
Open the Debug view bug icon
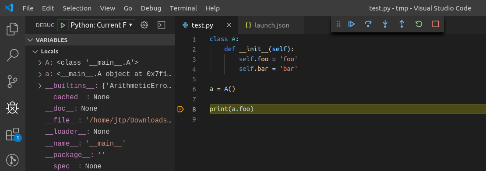tap(12, 108)
